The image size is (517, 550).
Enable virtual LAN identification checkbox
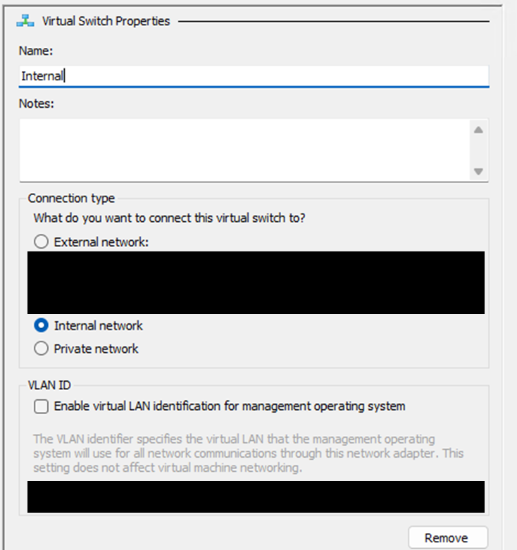click(42, 406)
